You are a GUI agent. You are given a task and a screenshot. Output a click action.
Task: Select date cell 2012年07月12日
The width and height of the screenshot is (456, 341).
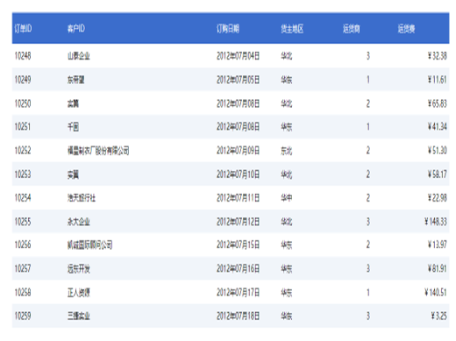point(238,222)
